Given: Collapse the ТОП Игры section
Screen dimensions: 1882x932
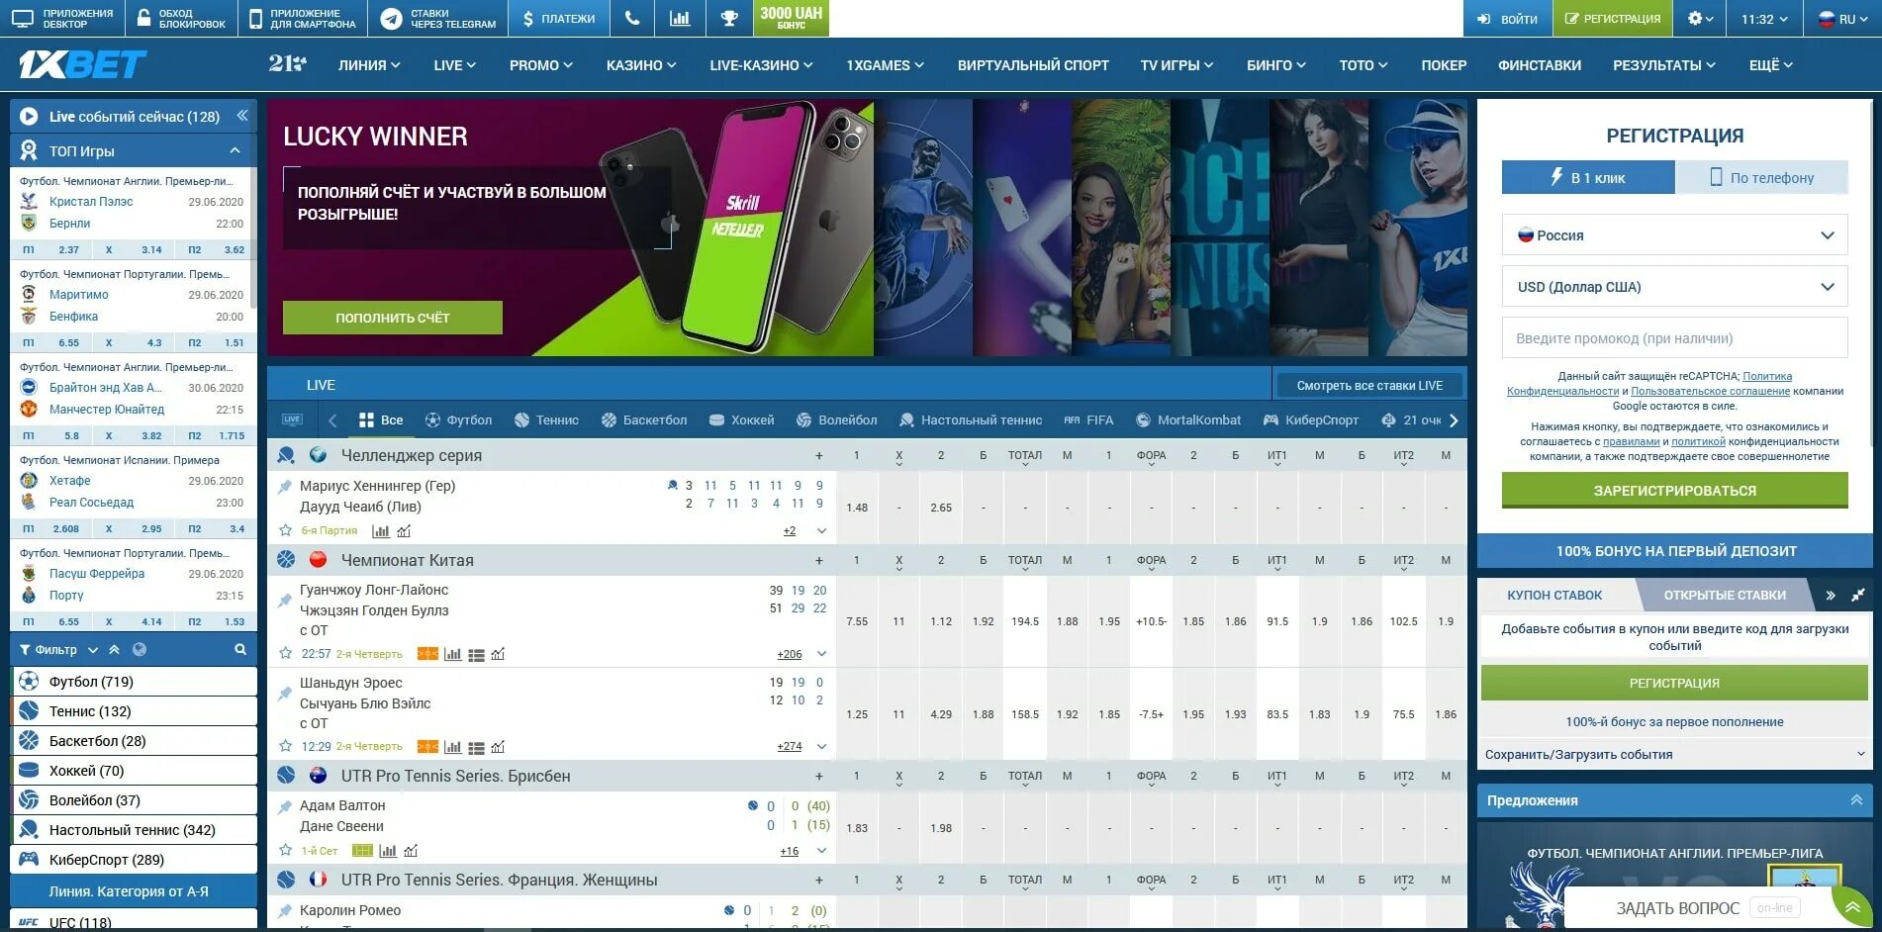Looking at the screenshot, I should pos(235,150).
